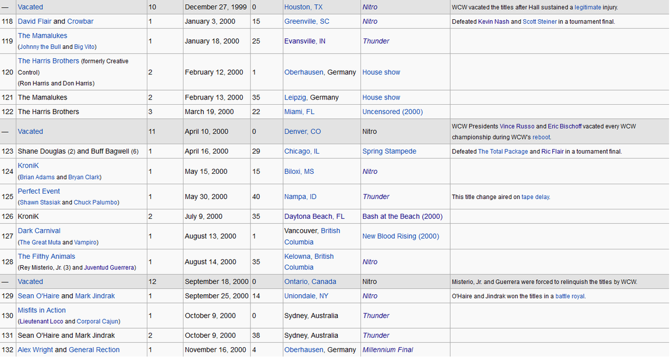671x360 pixels.
Task: Open the Mark Jindrak link in row 129
Action: pos(95,296)
